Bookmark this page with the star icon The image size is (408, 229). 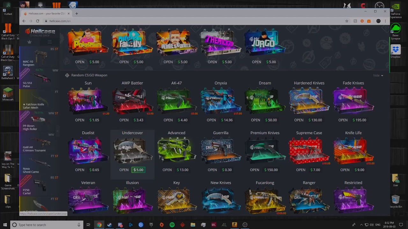pos(347,21)
